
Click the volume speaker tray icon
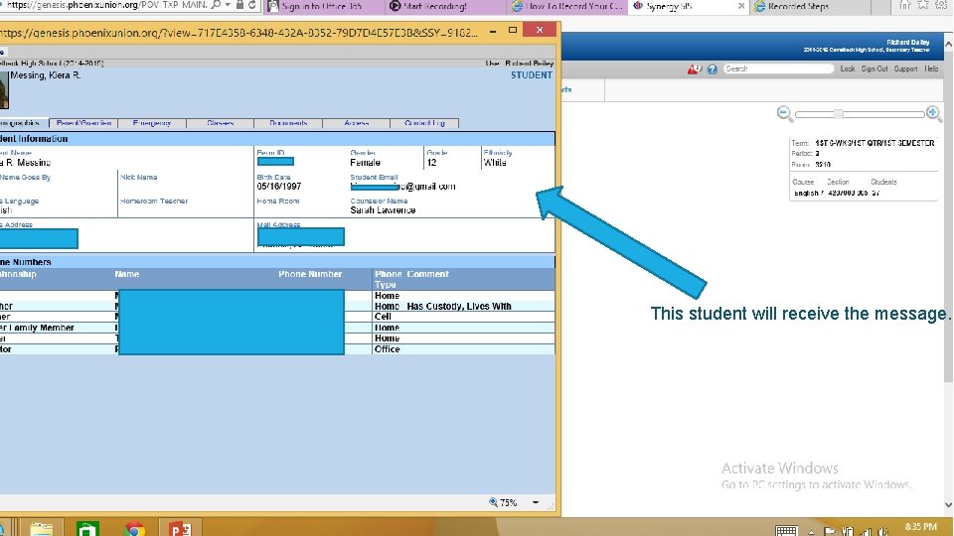pyautogui.click(x=882, y=531)
